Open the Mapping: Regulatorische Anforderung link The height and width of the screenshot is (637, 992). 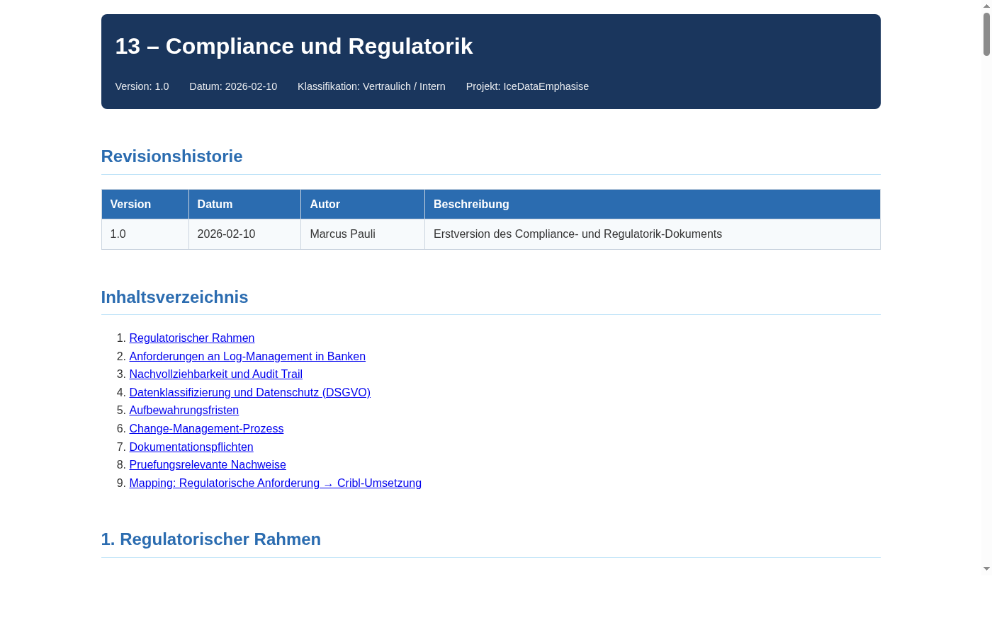(275, 483)
